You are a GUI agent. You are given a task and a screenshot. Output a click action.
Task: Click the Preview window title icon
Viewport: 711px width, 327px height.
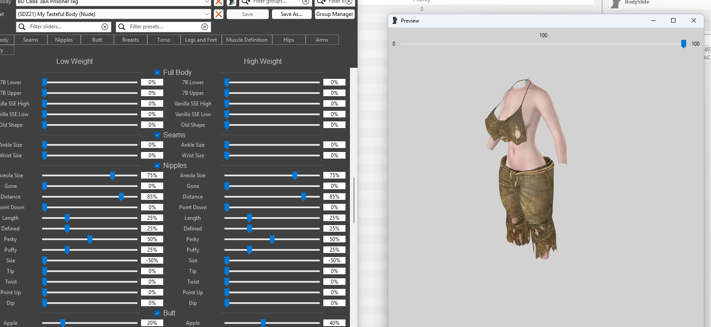point(395,20)
